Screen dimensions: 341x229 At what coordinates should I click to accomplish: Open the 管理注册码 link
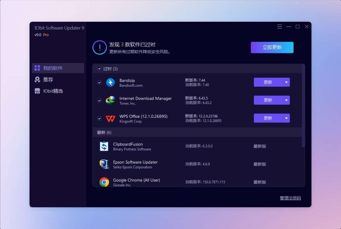290,198
